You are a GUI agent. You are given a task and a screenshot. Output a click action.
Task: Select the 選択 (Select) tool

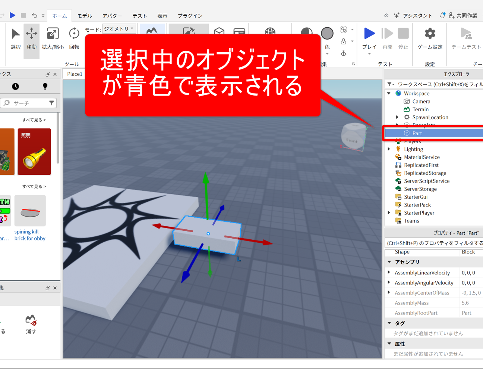15,38
